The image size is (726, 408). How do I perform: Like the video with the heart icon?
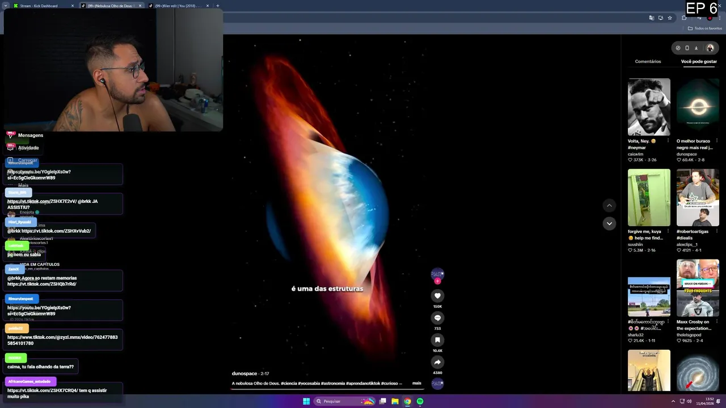coord(437,296)
